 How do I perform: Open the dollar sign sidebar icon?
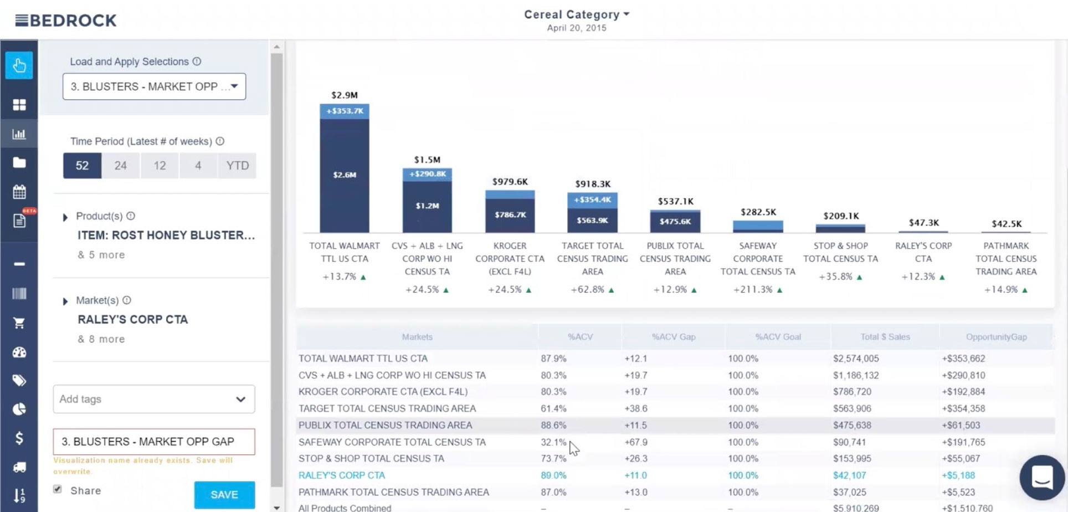[x=19, y=438]
